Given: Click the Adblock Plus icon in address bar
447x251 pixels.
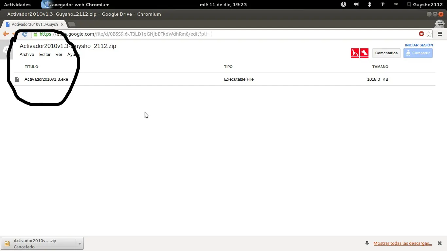Looking at the screenshot, I should tap(421, 34).
